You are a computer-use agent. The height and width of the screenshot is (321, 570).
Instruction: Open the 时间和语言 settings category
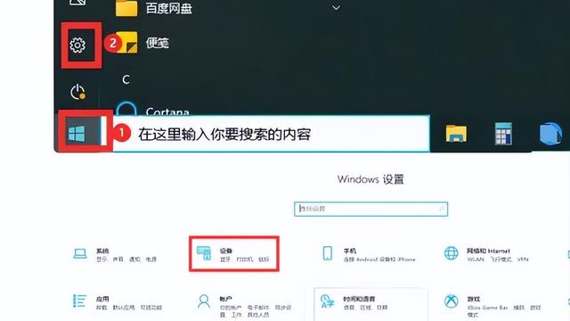point(370,304)
